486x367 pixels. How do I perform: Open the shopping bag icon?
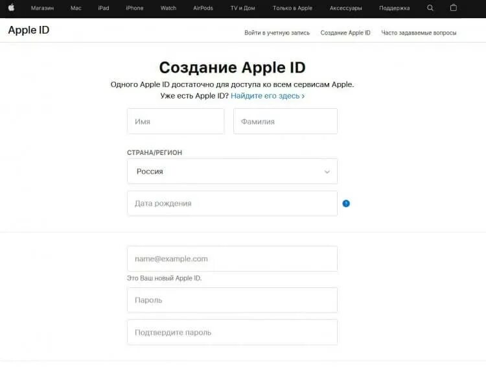click(453, 8)
